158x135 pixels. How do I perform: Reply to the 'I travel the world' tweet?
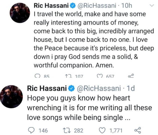[38, 76]
